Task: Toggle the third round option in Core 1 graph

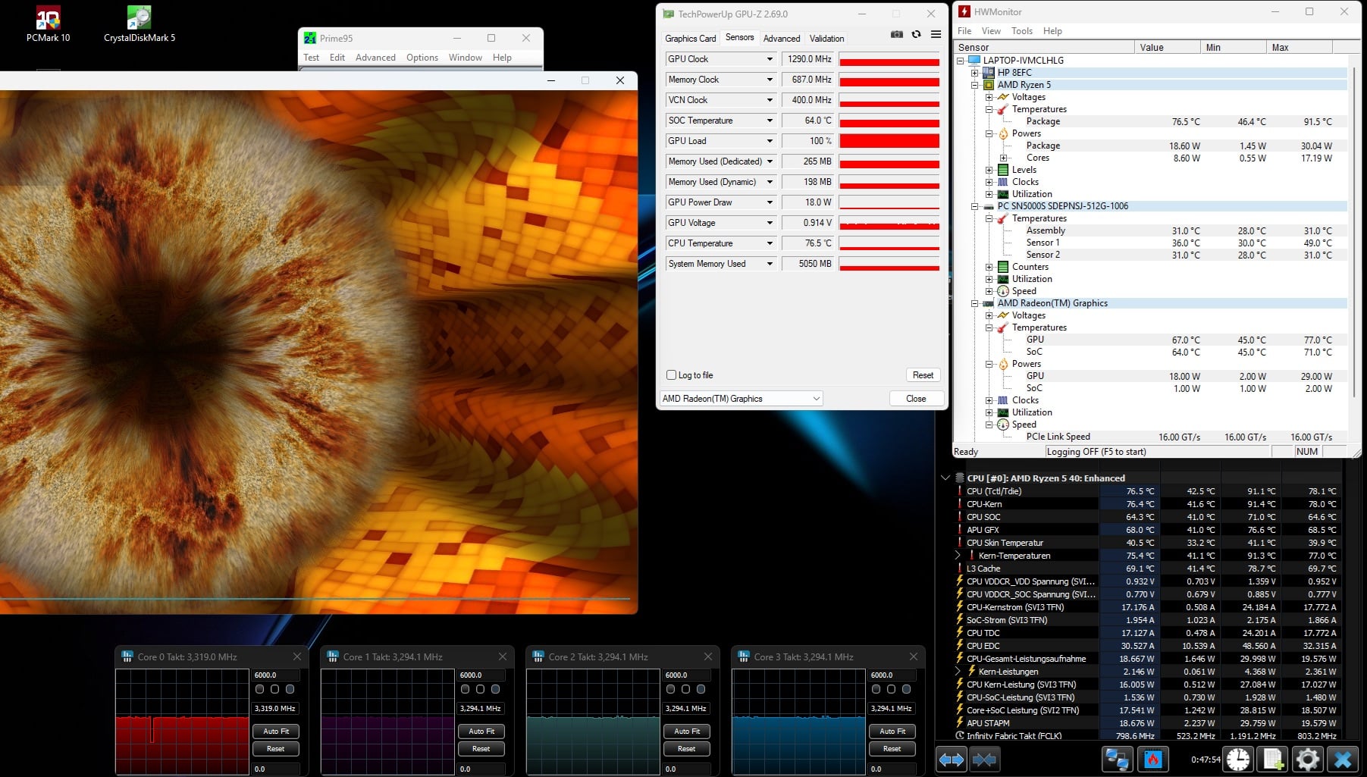Action: click(x=495, y=689)
